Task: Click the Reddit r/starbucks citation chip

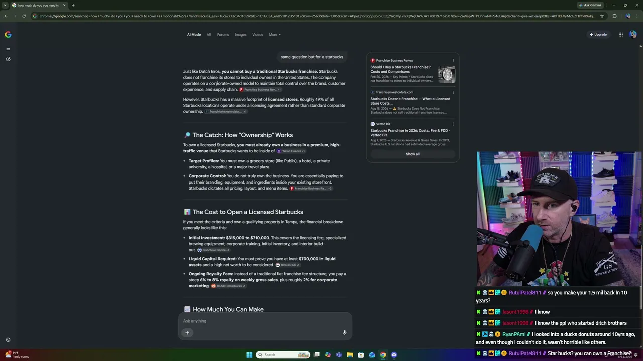Action: [229, 286]
